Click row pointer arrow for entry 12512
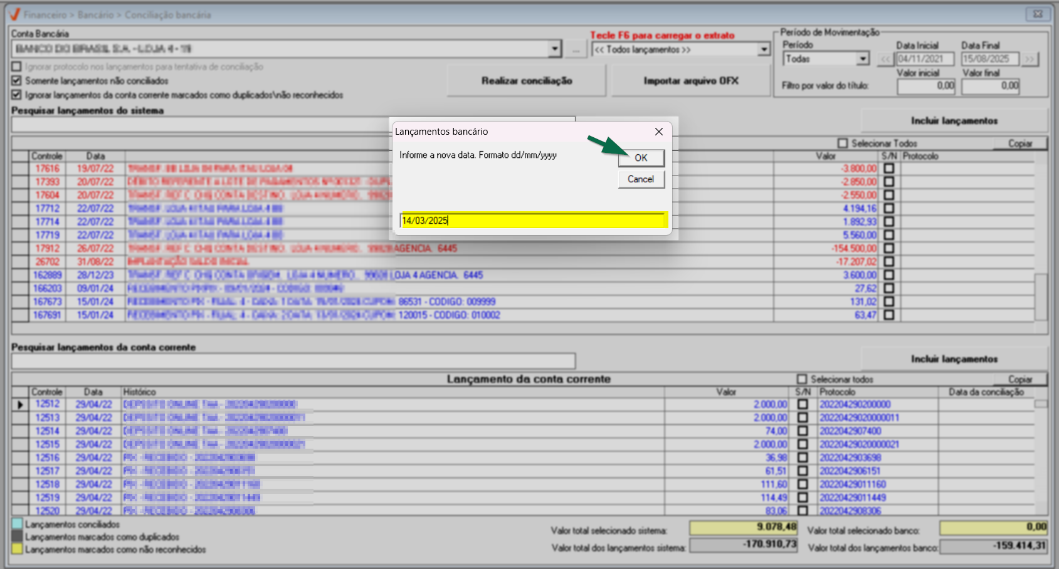 pos(20,405)
